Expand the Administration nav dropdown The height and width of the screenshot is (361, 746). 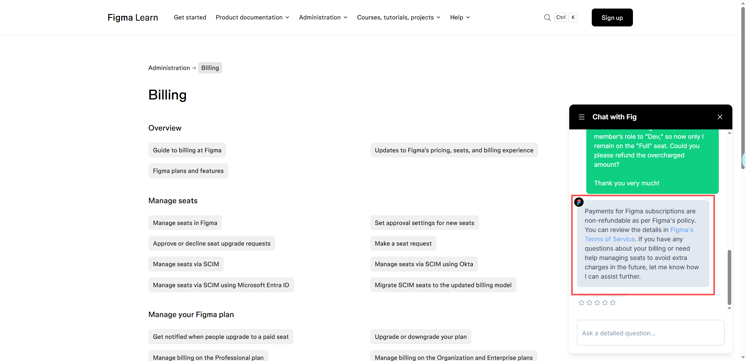pos(323,17)
